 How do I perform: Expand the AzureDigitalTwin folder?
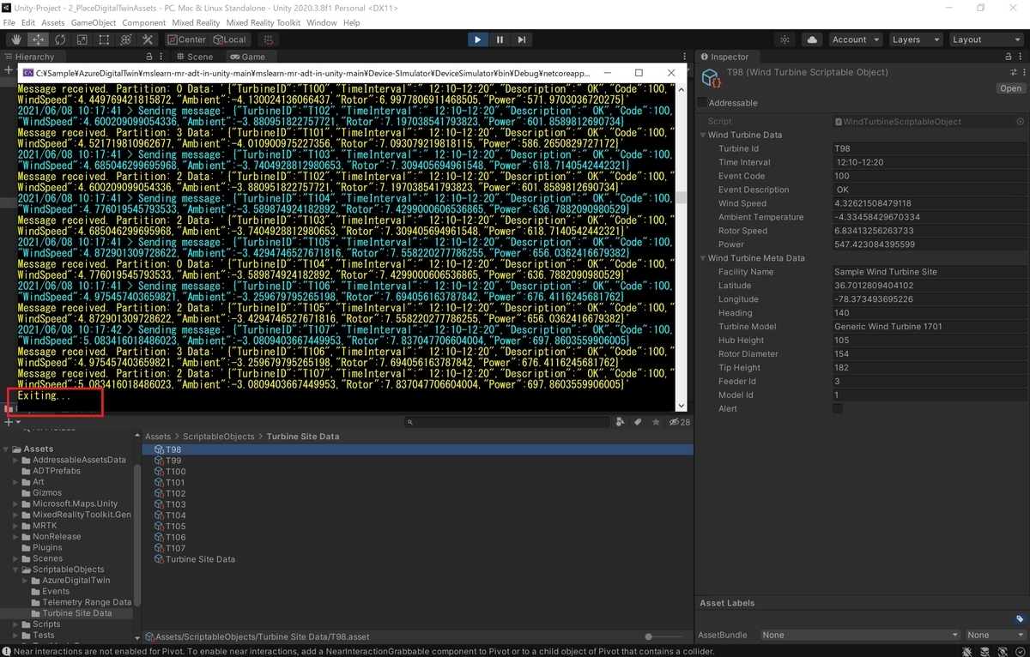pos(26,581)
